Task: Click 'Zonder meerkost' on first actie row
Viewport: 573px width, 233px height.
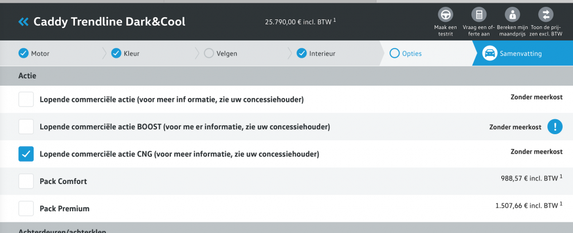Action: pyautogui.click(x=536, y=97)
